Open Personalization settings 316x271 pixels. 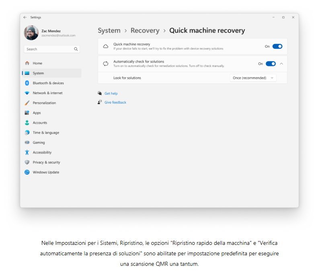[51, 103]
